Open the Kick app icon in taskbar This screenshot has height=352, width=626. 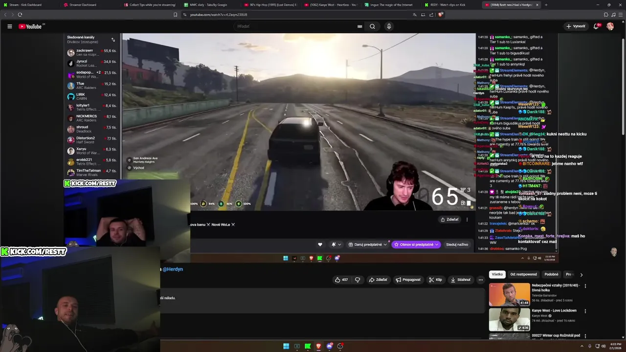308,346
